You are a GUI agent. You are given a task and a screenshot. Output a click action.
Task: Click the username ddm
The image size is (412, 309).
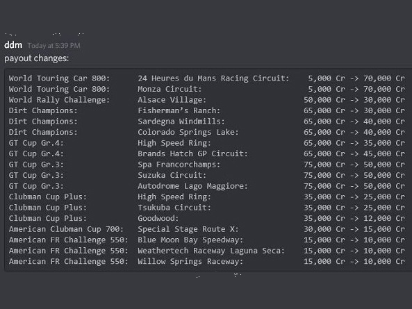point(13,45)
